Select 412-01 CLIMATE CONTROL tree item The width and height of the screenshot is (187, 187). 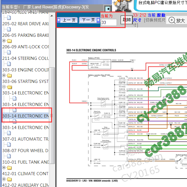coord(26,174)
